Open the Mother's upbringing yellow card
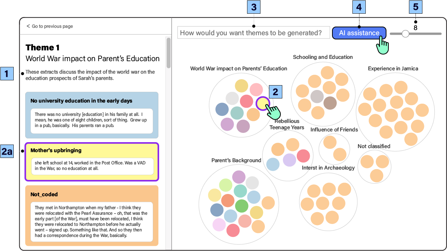447x251 pixels. 92,162
